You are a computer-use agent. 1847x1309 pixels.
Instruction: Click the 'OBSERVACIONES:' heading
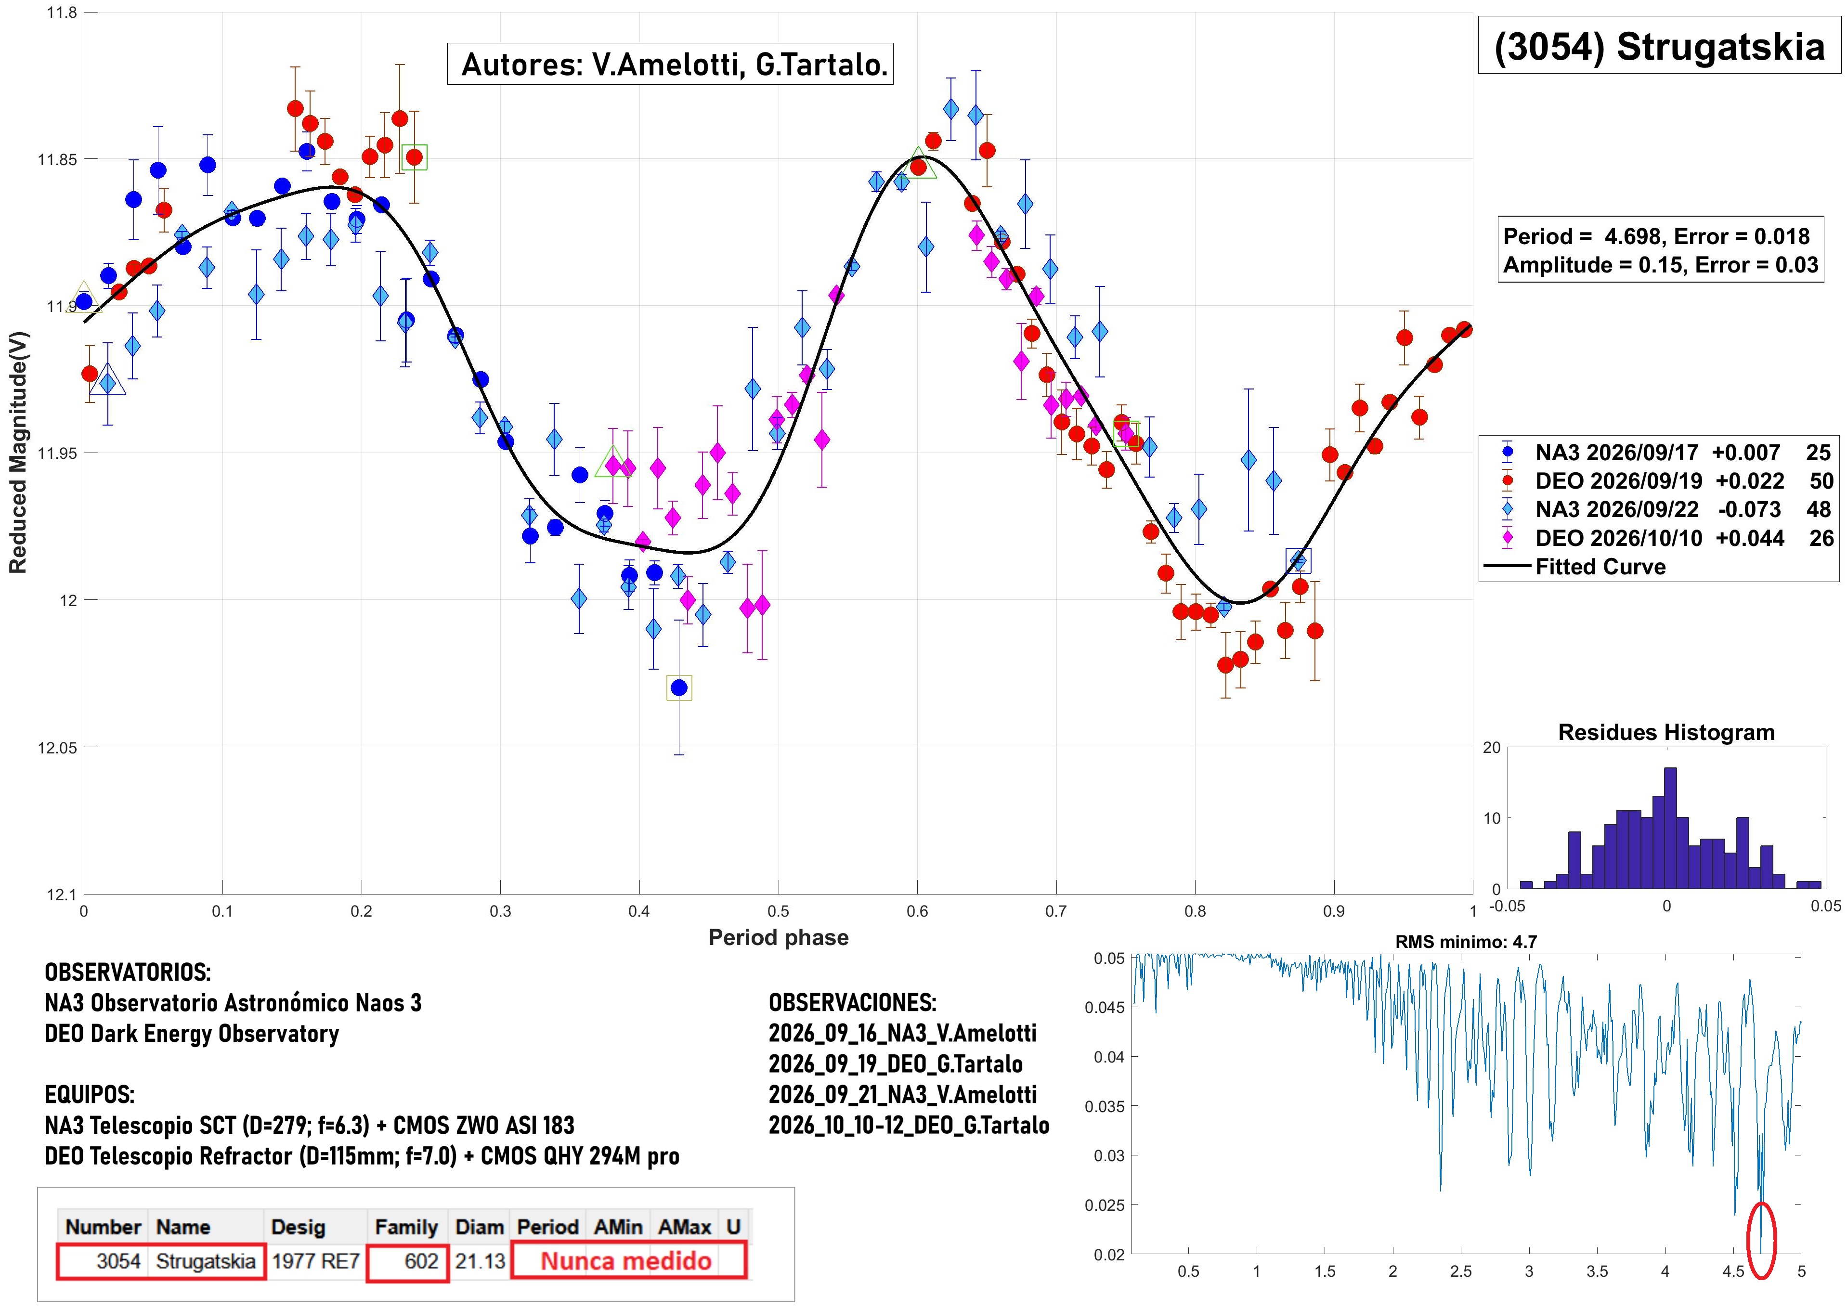pos(852,1003)
